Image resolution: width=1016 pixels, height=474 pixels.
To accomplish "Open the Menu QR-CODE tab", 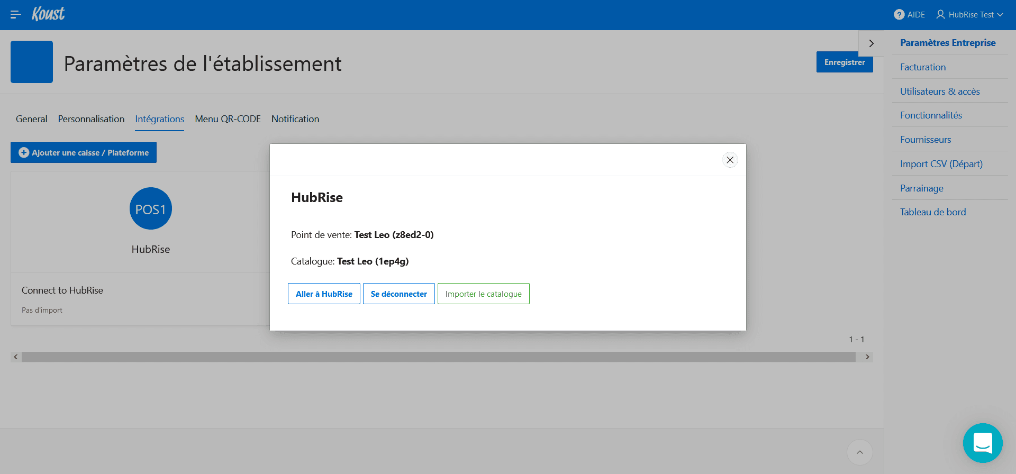I will [x=228, y=119].
